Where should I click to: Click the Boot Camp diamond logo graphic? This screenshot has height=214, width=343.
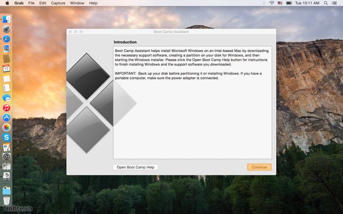click(x=101, y=103)
